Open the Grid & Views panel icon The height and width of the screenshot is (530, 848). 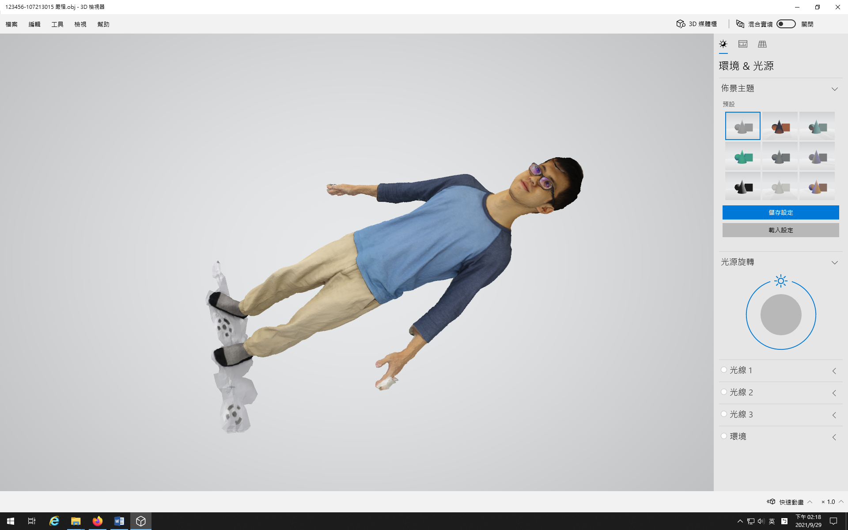tap(762, 44)
